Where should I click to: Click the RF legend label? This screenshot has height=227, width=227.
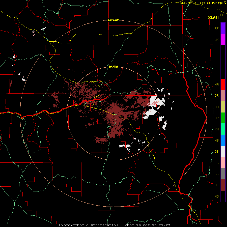click(216, 28)
